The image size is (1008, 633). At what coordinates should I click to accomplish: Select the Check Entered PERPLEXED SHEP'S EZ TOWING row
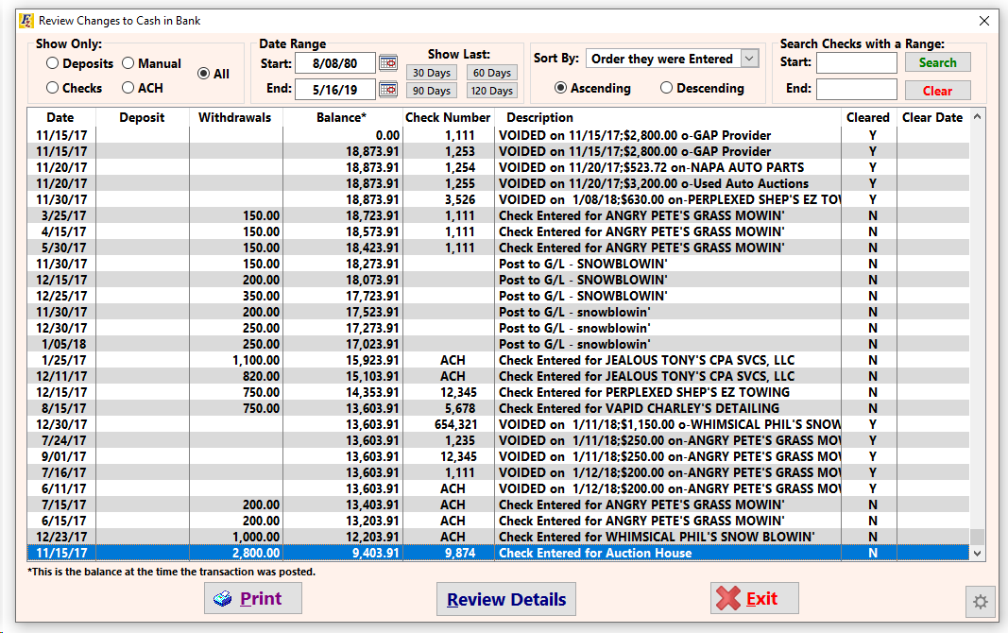coord(498,393)
